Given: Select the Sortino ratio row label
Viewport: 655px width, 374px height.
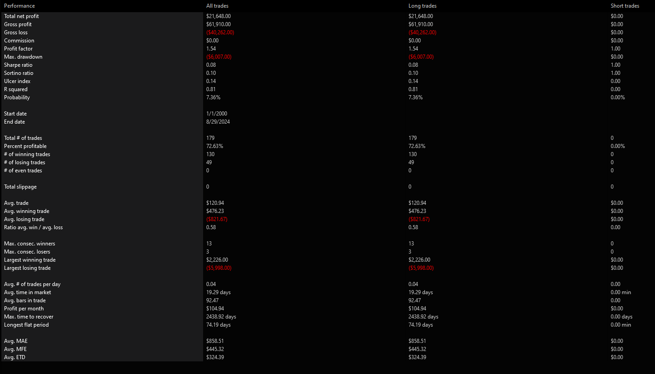Looking at the screenshot, I should [x=19, y=73].
